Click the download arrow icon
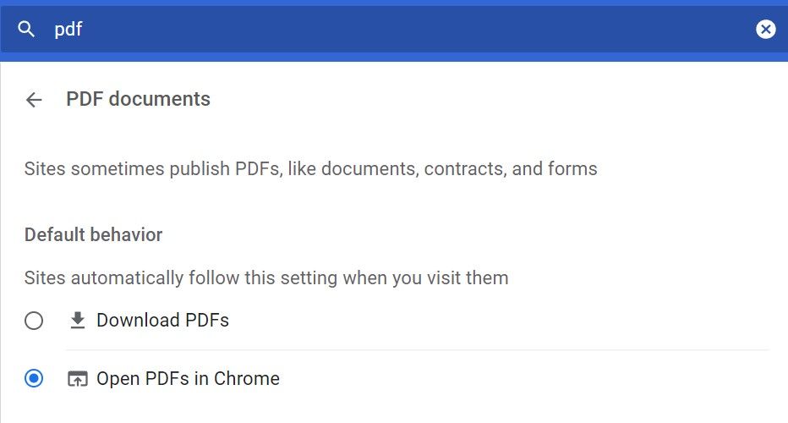Viewport: 788px width, 423px height. point(77,321)
